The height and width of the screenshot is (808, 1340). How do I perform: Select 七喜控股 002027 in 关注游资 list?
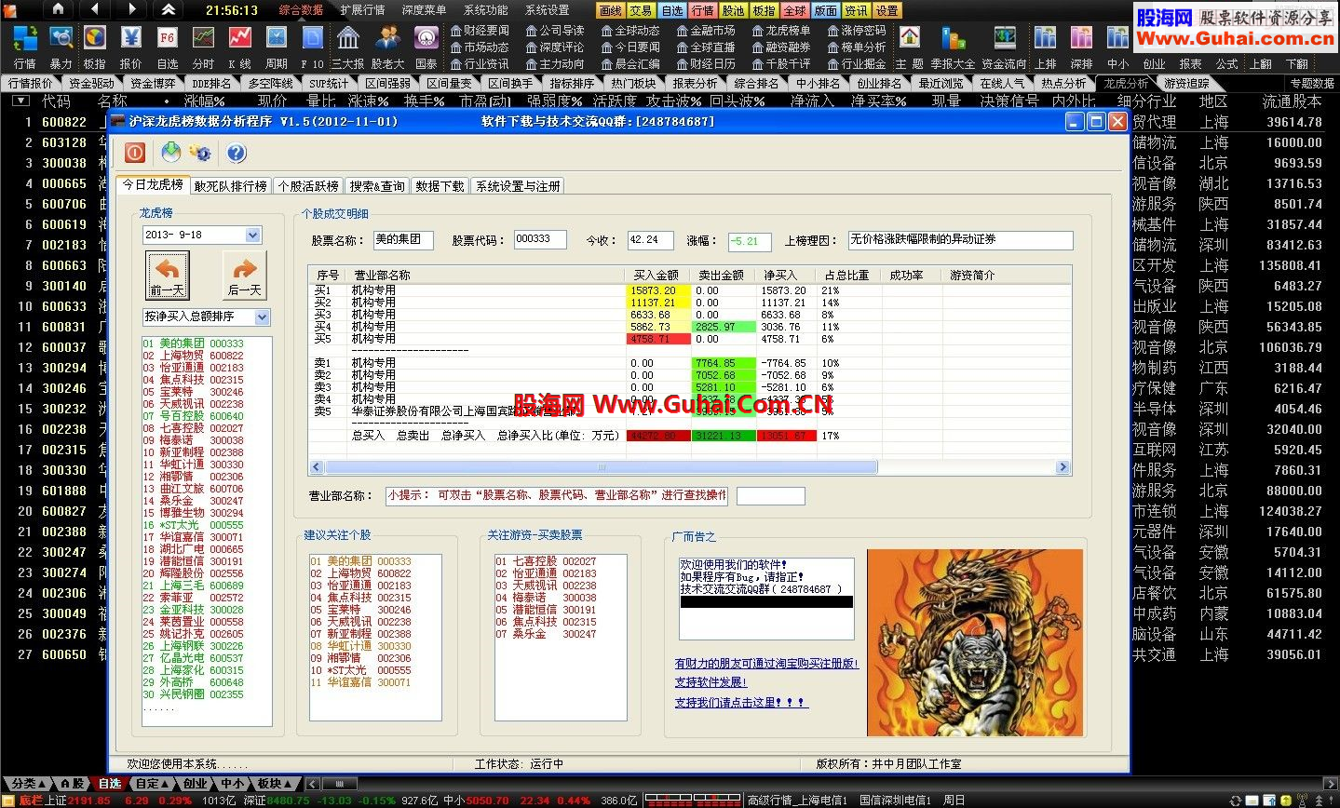[547, 561]
